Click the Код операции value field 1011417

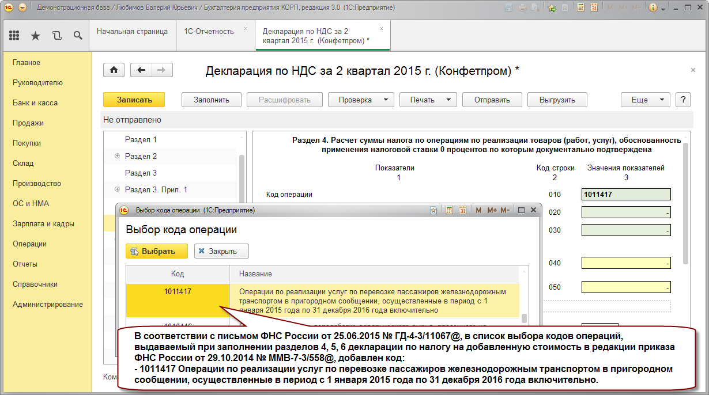[626, 195]
